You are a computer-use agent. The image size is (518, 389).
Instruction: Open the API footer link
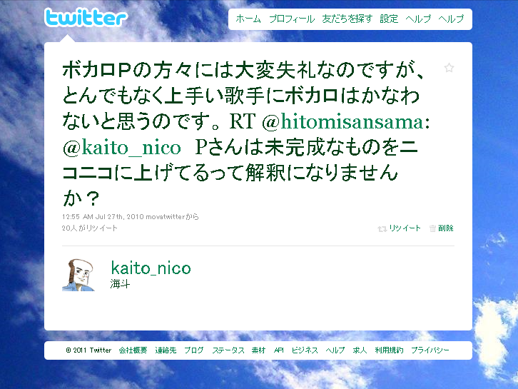point(278,350)
